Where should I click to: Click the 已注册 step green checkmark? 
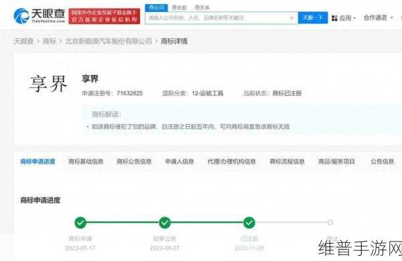pyautogui.click(x=249, y=223)
